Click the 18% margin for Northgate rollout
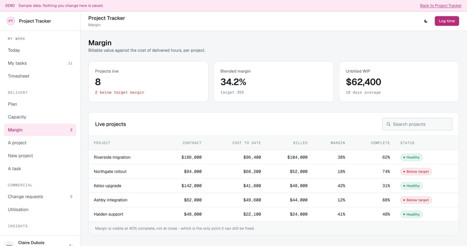The image size is (467, 246). pos(341,171)
